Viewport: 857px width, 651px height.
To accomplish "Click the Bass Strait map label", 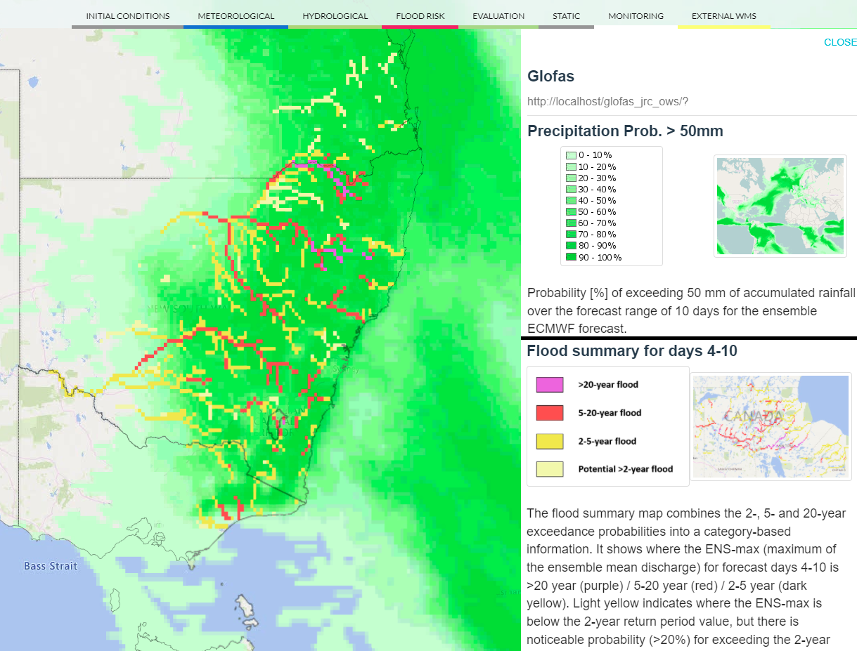I will (51, 566).
